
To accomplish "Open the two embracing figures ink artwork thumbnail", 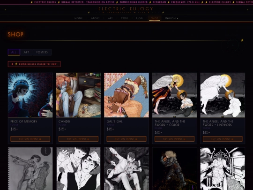I will (x=78, y=169).
